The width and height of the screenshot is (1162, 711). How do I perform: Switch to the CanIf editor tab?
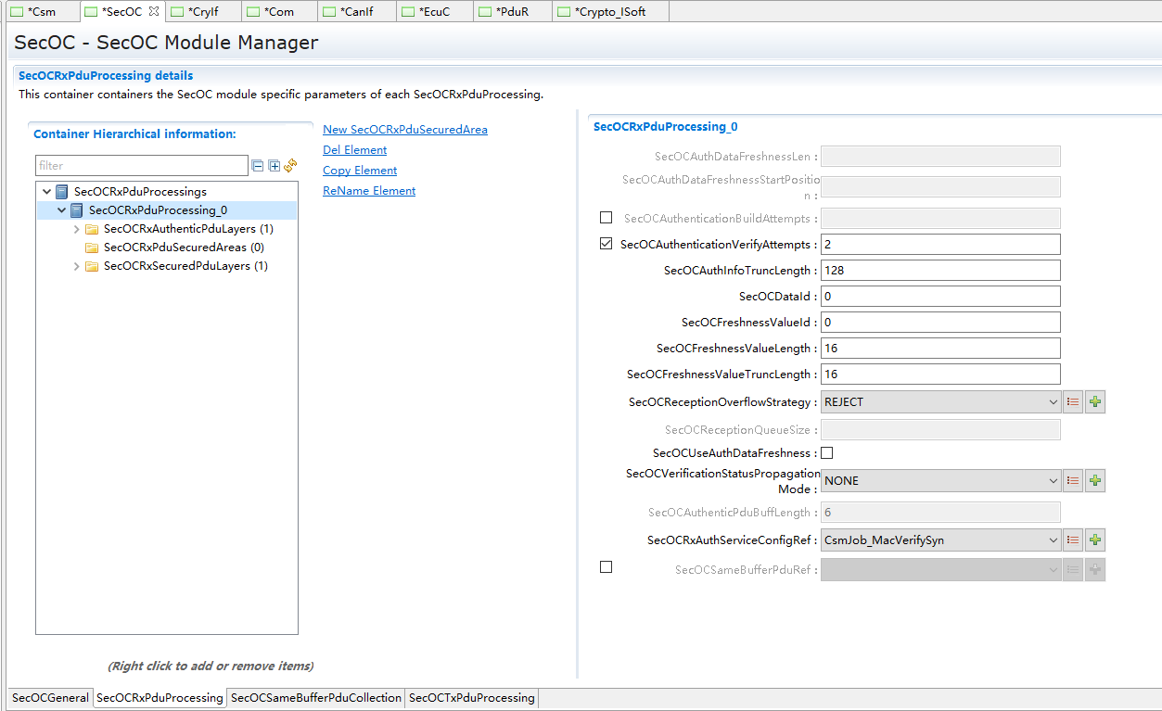tap(356, 12)
